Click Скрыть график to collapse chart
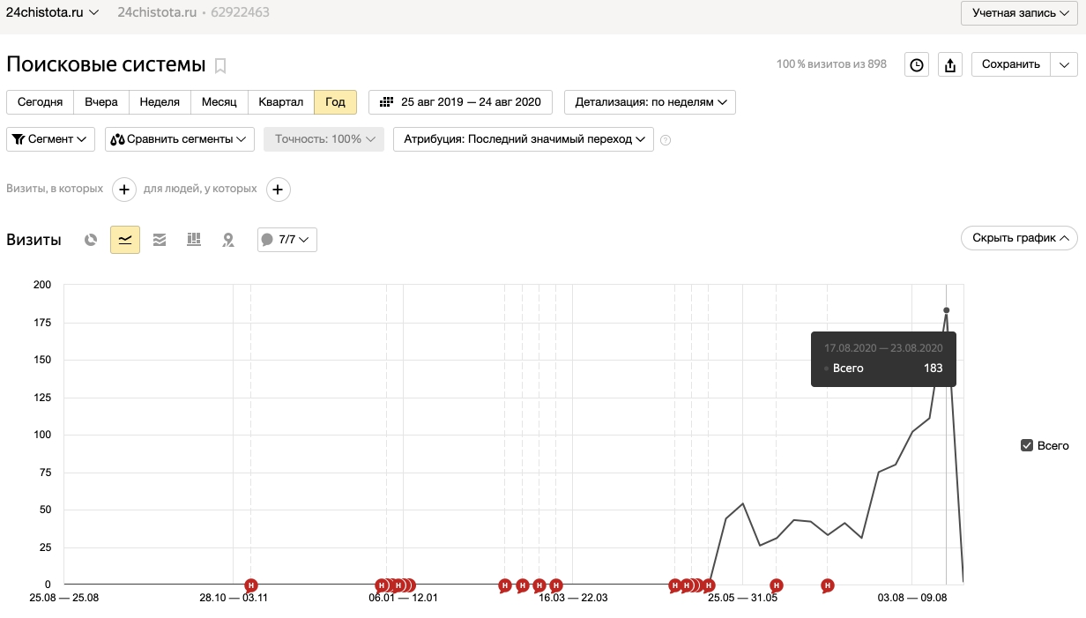This screenshot has height=618, width=1086. point(1019,238)
